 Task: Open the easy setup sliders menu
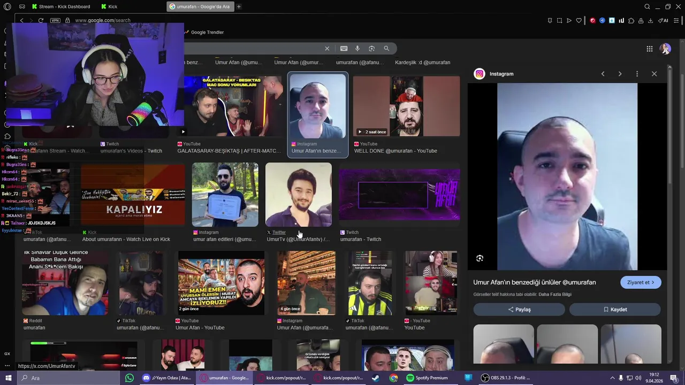[x=676, y=20]
